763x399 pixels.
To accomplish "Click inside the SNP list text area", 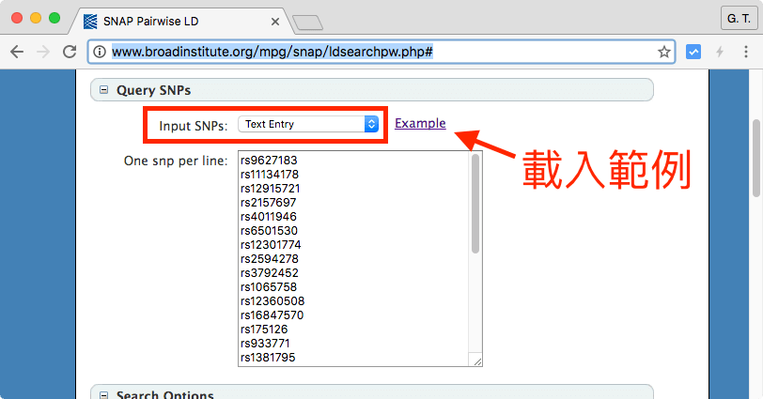I will point(360,258).
